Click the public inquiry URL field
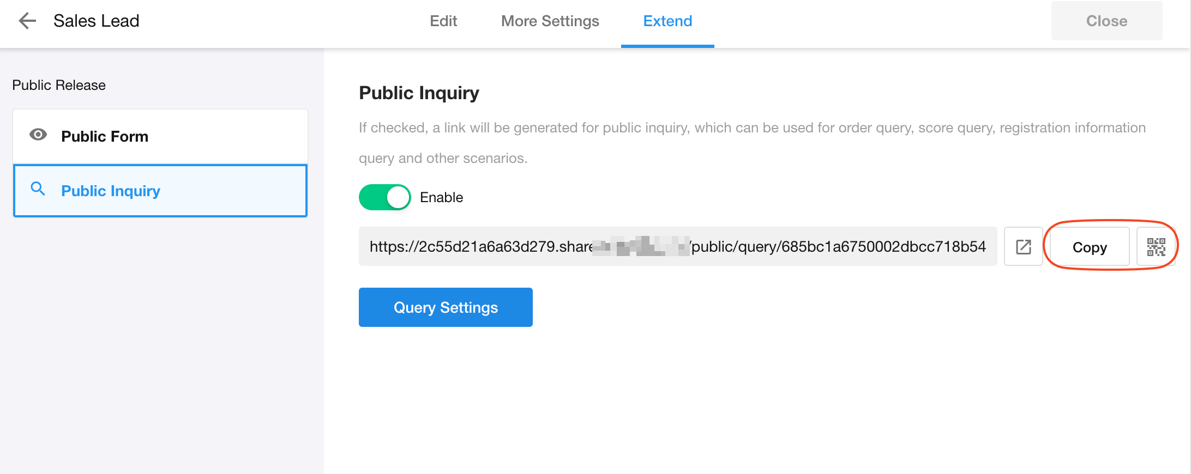 677,247
